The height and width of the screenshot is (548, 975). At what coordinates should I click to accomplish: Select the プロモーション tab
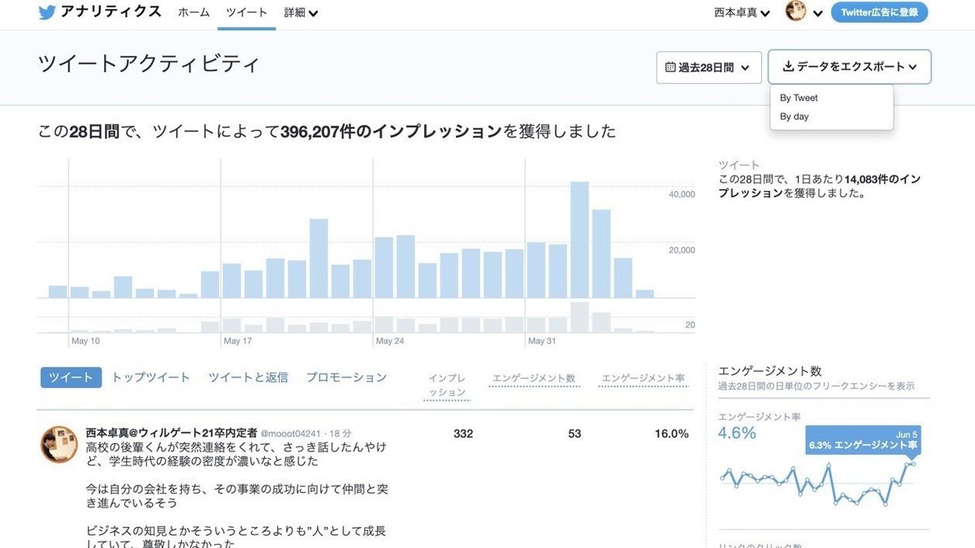[x=346, y=377]
